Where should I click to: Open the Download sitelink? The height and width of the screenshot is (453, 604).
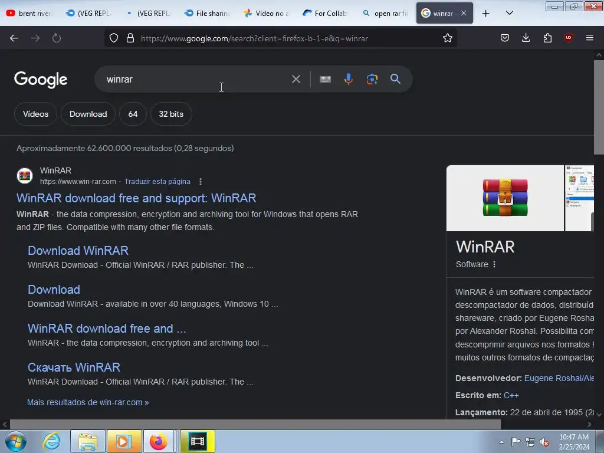(54, 289)
